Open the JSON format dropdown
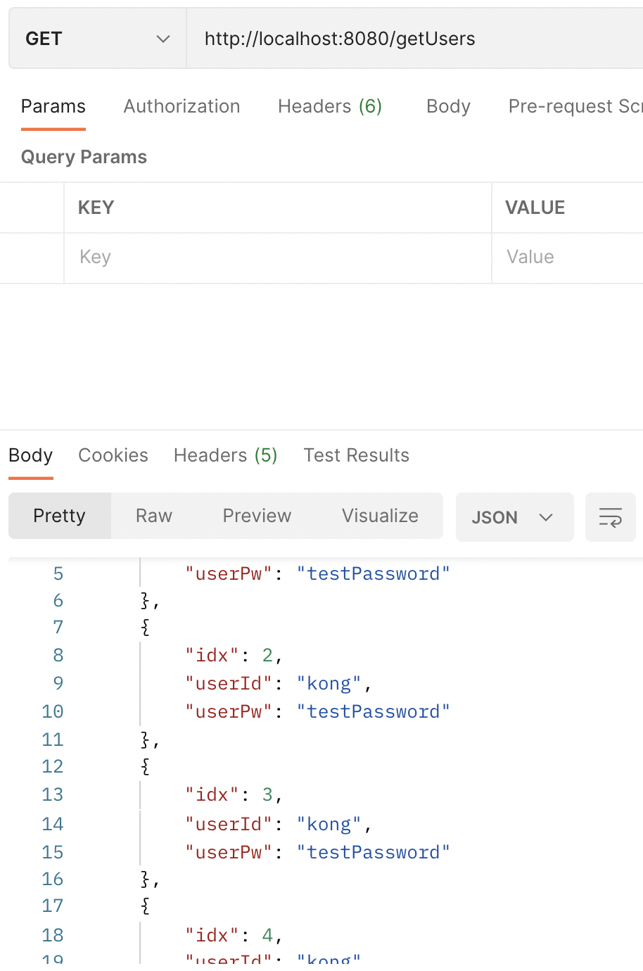This screenshot has height=971, width=643. pyautogui.click(x=514, y=517)
